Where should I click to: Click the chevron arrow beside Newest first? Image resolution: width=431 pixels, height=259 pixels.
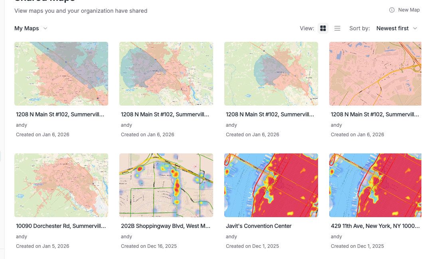(415, 28)
